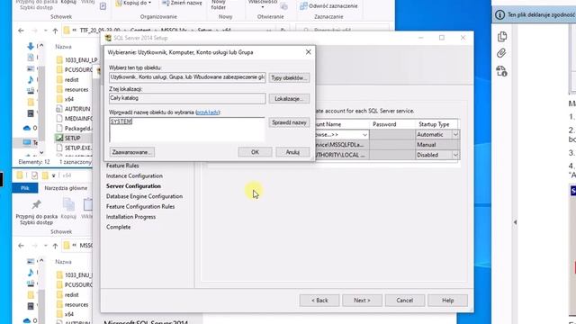Click attachments paperclip icon in PDF sidebar
This screenshot has height=324, width=576.
[x=502, y=53]
